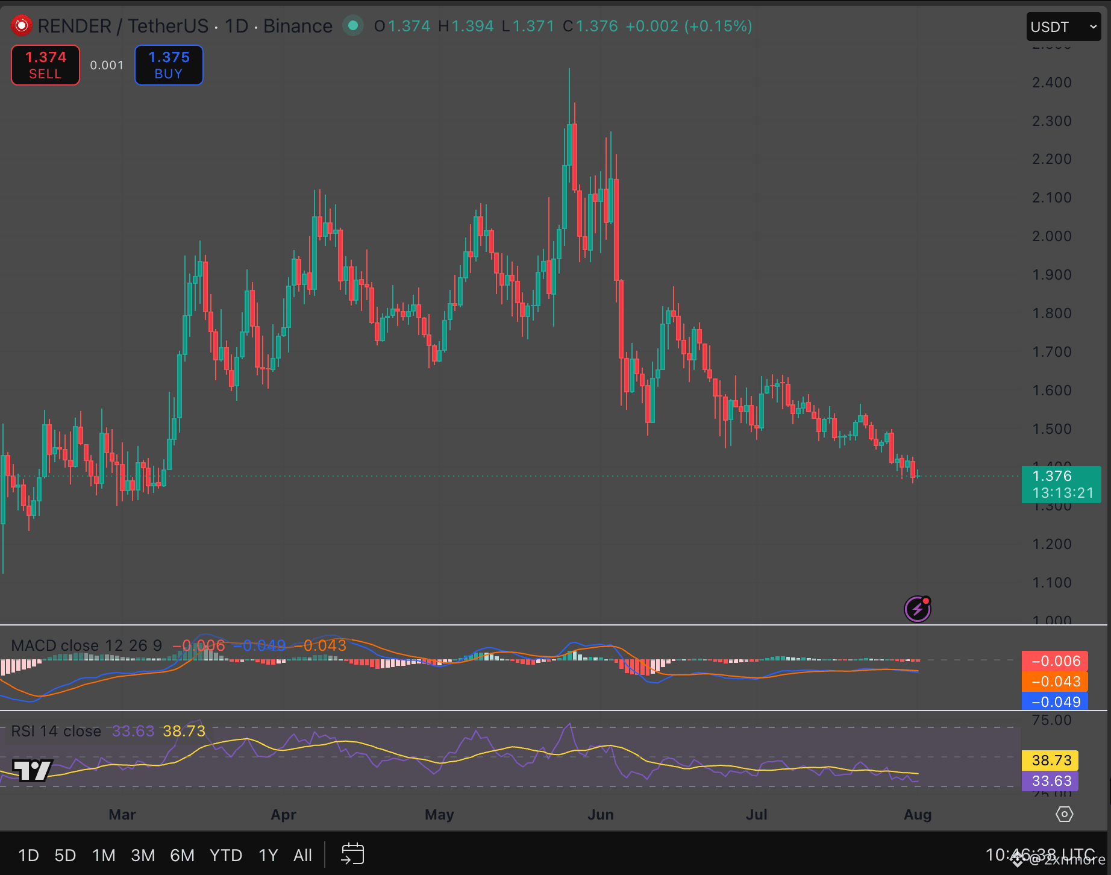1111x875 pixels.
Task: Open the USDT currency dropdown
Action: (1063, 27)
